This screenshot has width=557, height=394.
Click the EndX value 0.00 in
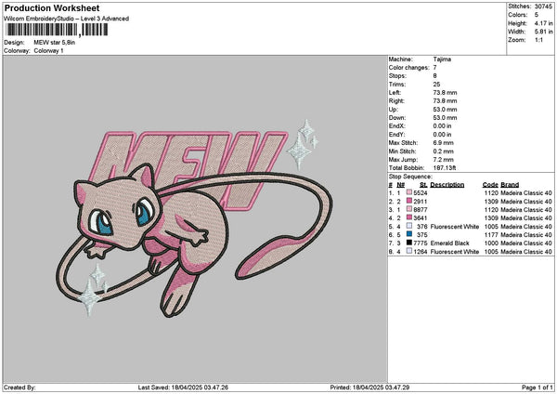[x=442, y=125]
